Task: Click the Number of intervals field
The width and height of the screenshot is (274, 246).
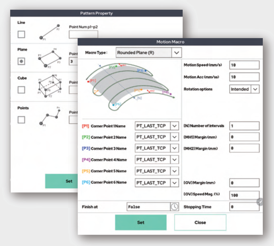Action: pyautogui.click(x=244, y=126)
